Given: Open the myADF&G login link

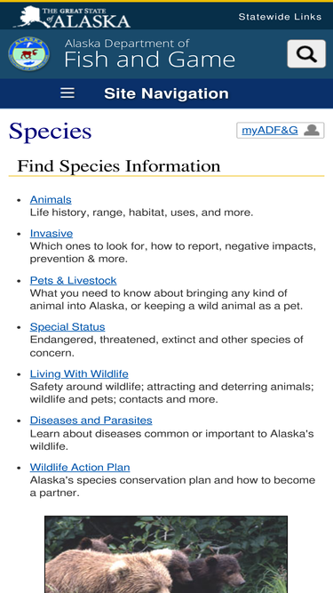Looking at the screenshot, I should coord(270,130).
